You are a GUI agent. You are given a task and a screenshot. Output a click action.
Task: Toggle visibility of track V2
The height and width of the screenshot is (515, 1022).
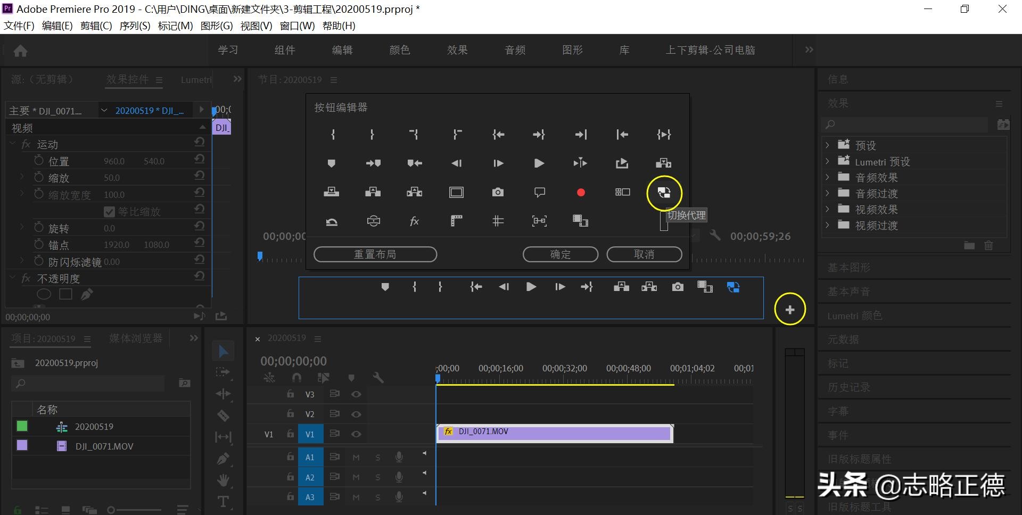pos(356,413)
